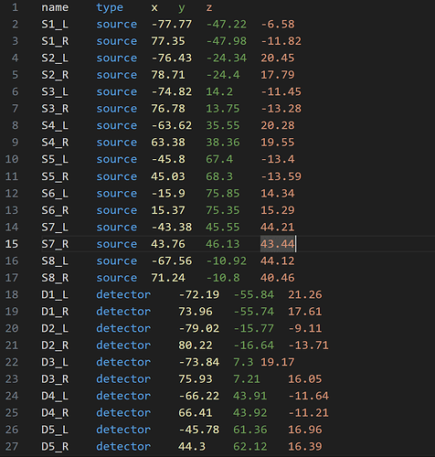
Task: Click the y value 75.85 in S6_L row
Action: [x=223, y=194]
